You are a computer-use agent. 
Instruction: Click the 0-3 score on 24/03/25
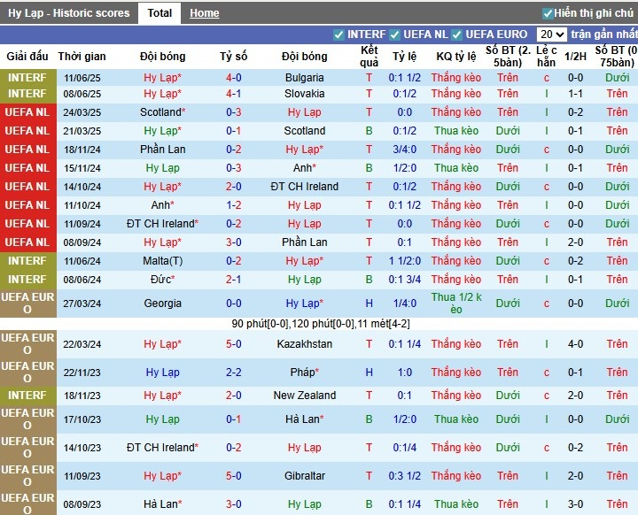tap(233, 112)
